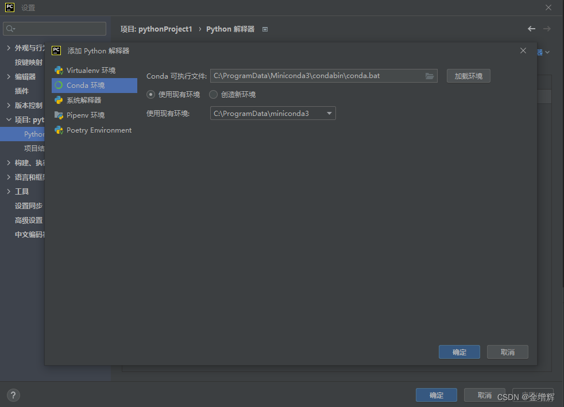Viewport: 564px width, 407px height.
Task: Choose Poetry Environment in the interpreter list
Action: click(x=95, y=130)
